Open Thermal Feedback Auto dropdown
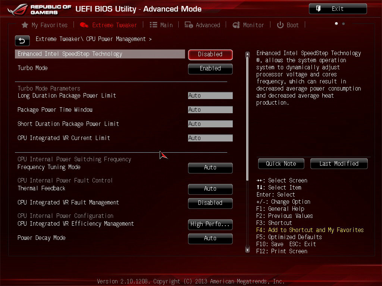The height and width of the screenshot is (286, 382). pyautogui.click(x=210, y=189)
